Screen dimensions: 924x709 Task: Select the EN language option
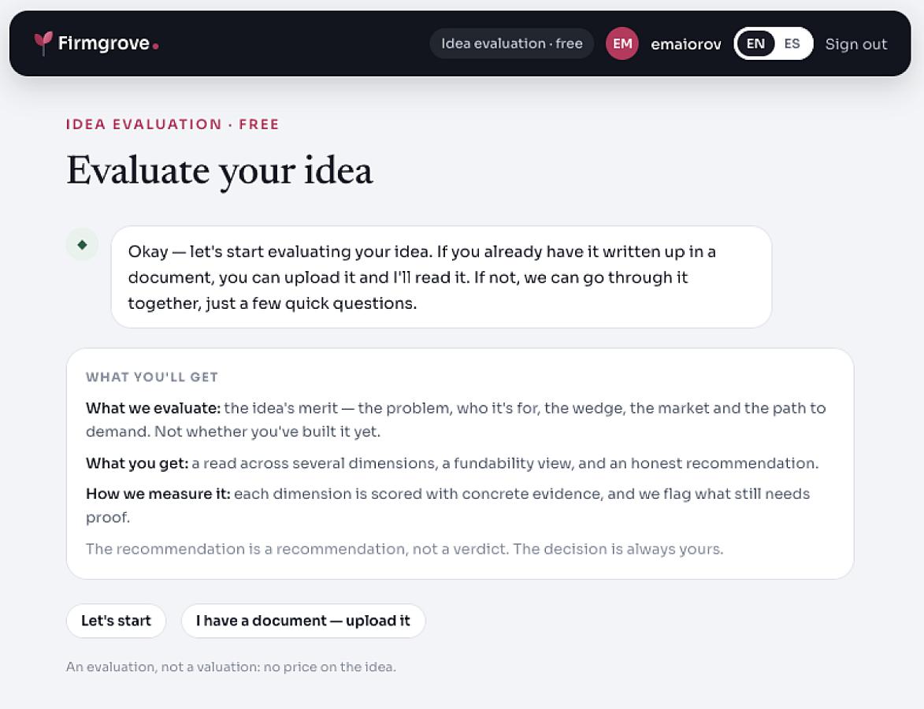[x=755, y=43]
